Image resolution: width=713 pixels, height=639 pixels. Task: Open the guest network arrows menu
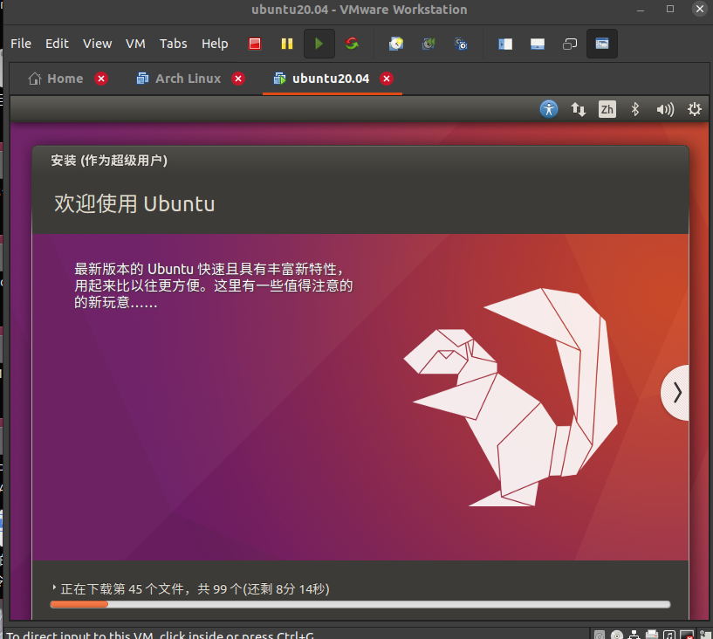coord(578,109)
